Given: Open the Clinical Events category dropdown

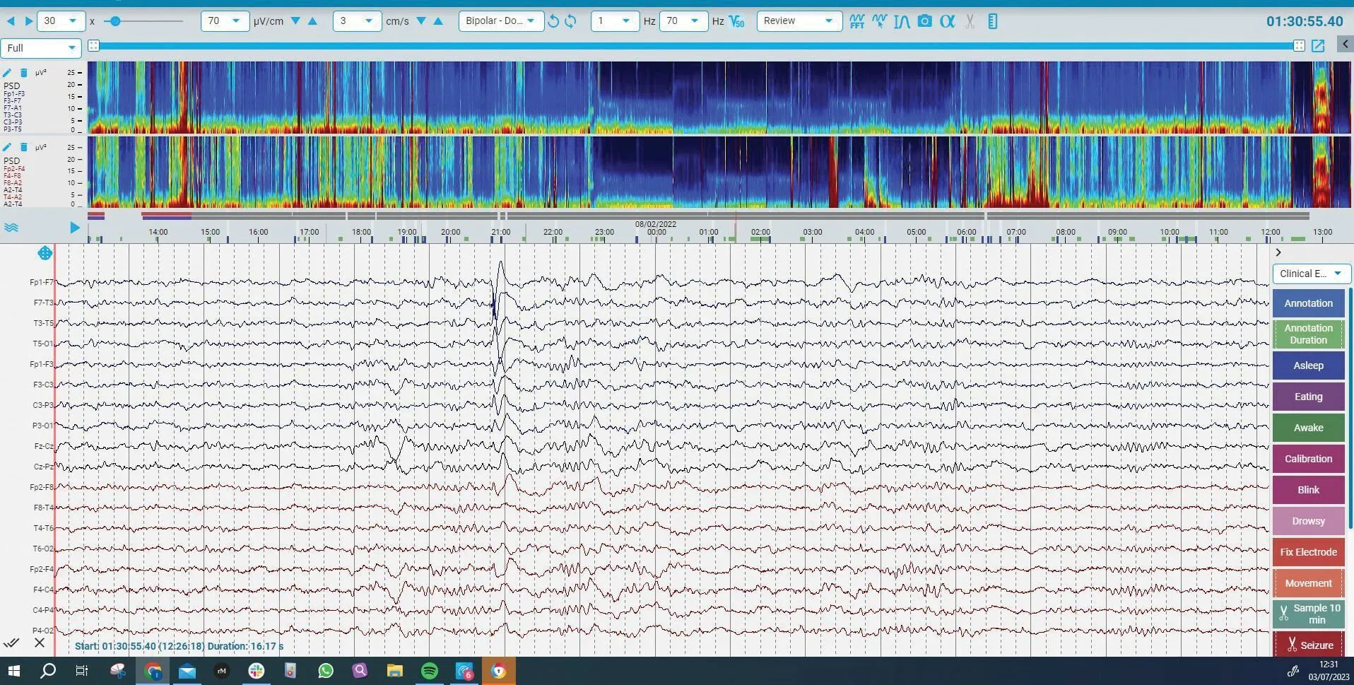Looking at the screenshot, I should pos(1312,274).
